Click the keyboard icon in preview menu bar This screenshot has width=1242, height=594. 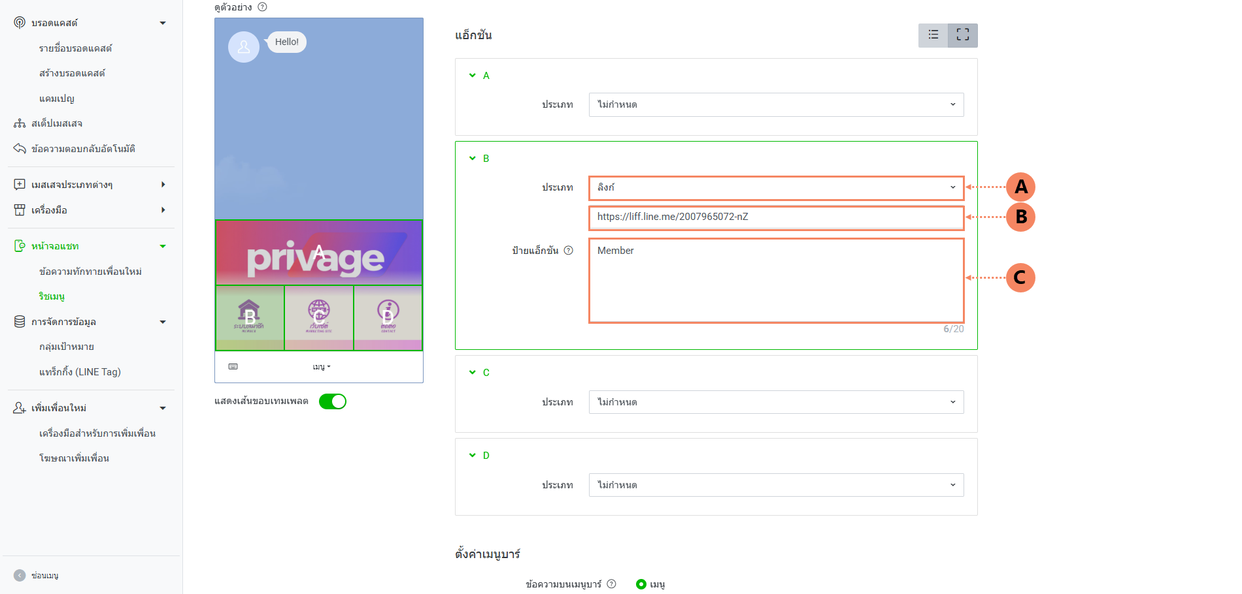233,367
